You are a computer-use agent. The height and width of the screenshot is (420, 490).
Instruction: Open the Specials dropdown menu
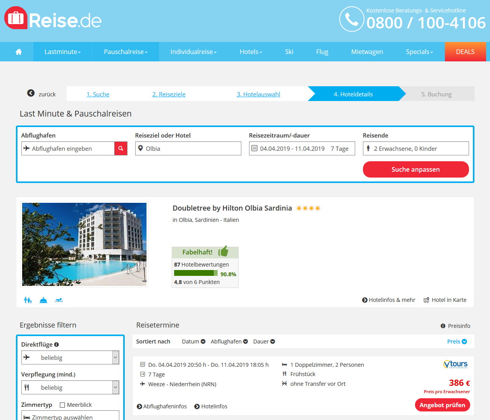tap(419, 52)
